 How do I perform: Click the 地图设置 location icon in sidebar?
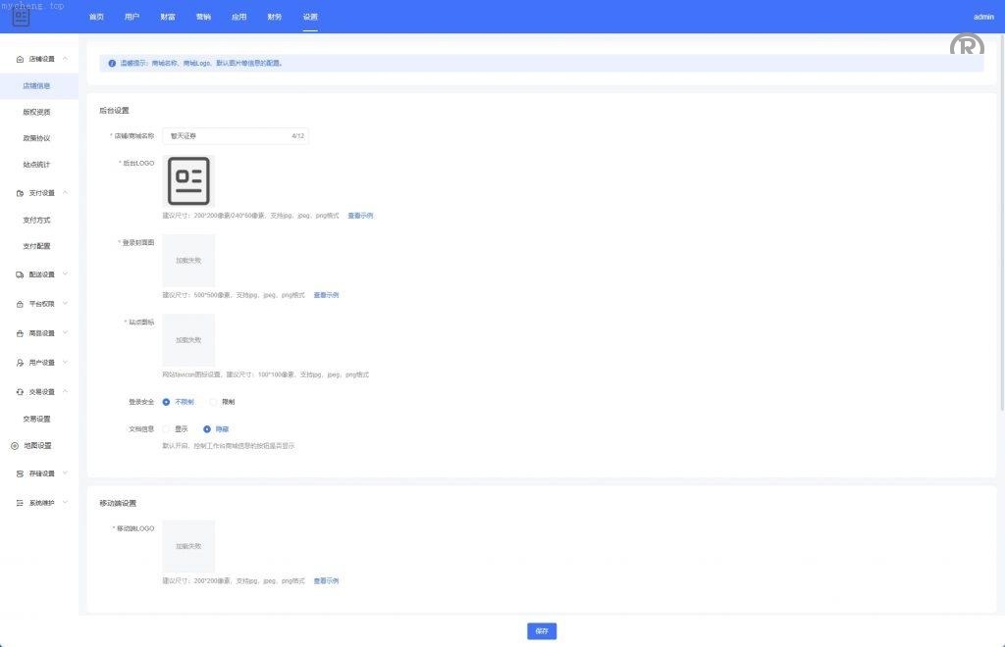(15, 446)
